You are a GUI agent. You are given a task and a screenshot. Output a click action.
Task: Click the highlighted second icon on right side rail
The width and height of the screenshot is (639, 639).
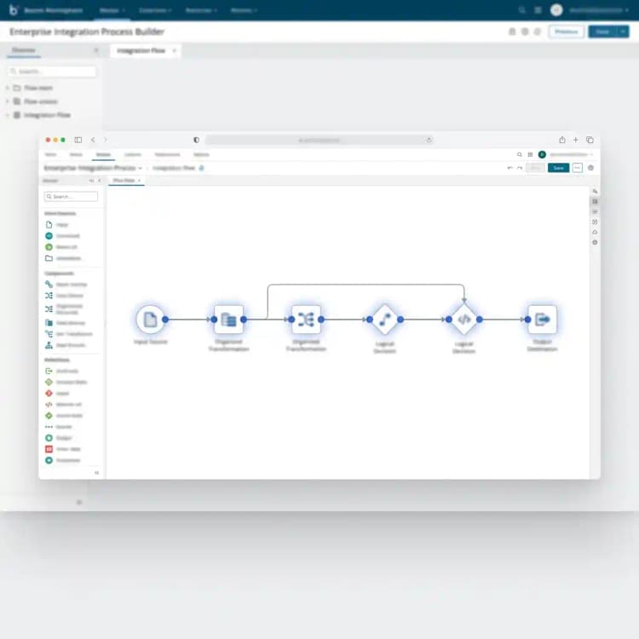pos(595,201)
